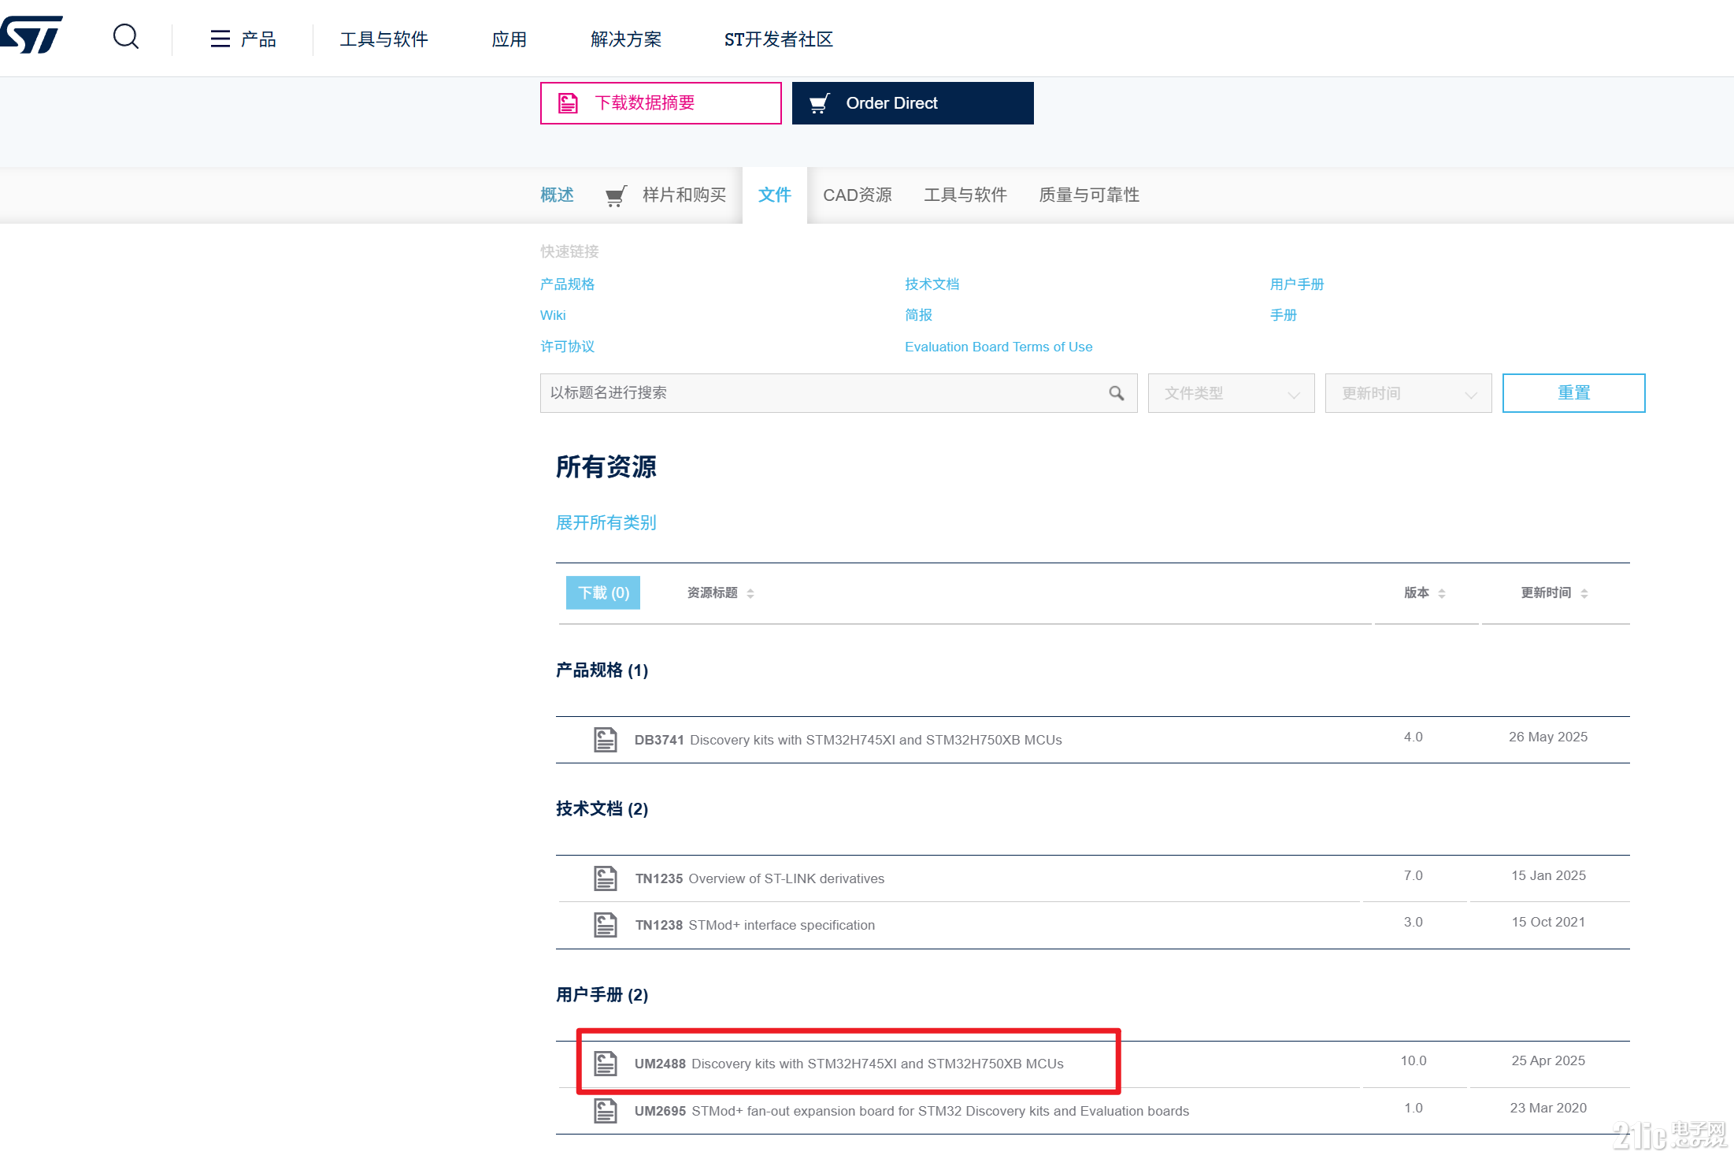The image size is (1734, 1155).
Task: Open the 简报 quick link
Action: click(x=919, y=315)
